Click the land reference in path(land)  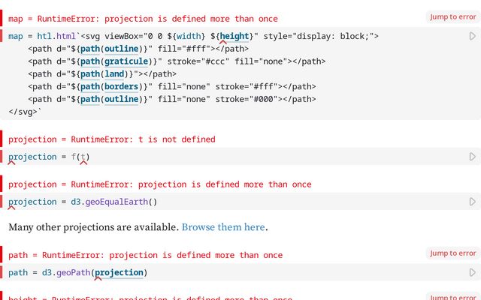(114, 74)
